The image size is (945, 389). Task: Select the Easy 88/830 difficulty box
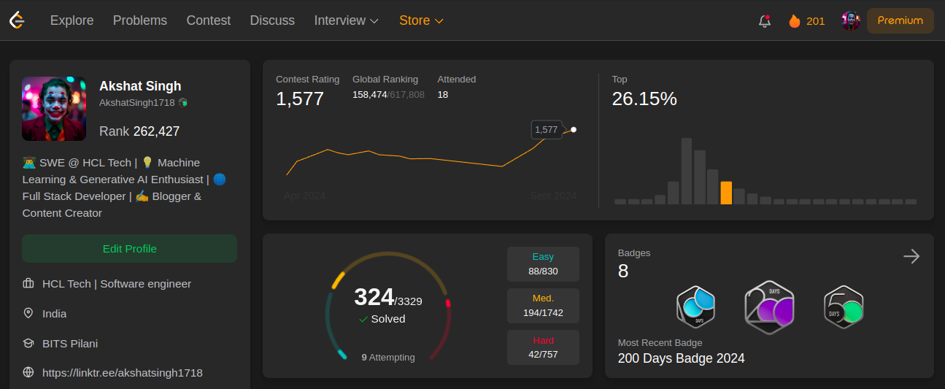click(x=543, y=264)
